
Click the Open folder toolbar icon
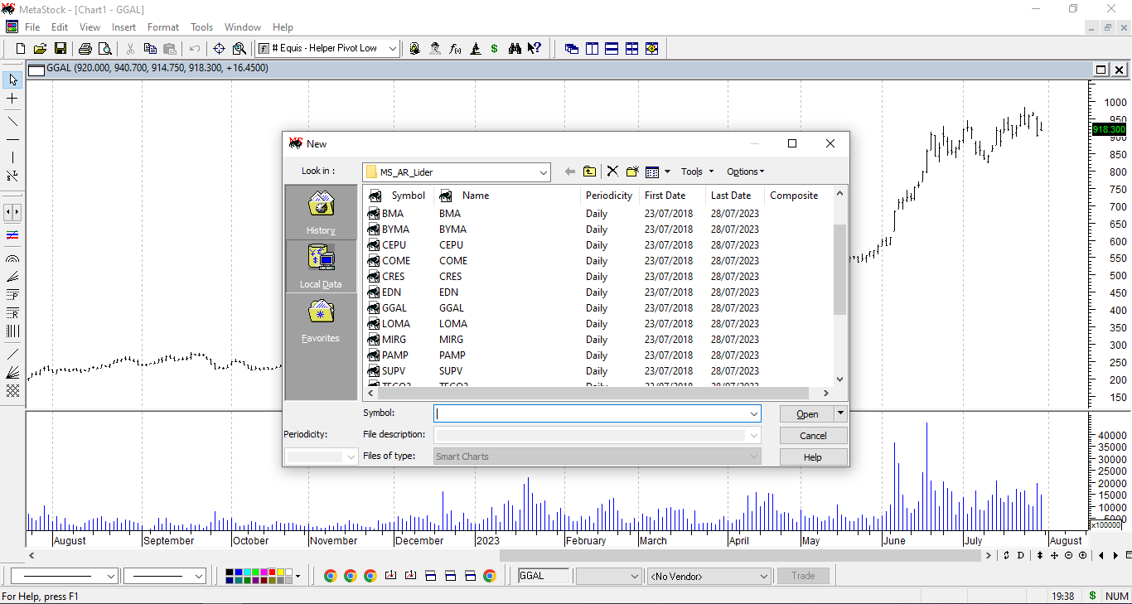[40, 49]
